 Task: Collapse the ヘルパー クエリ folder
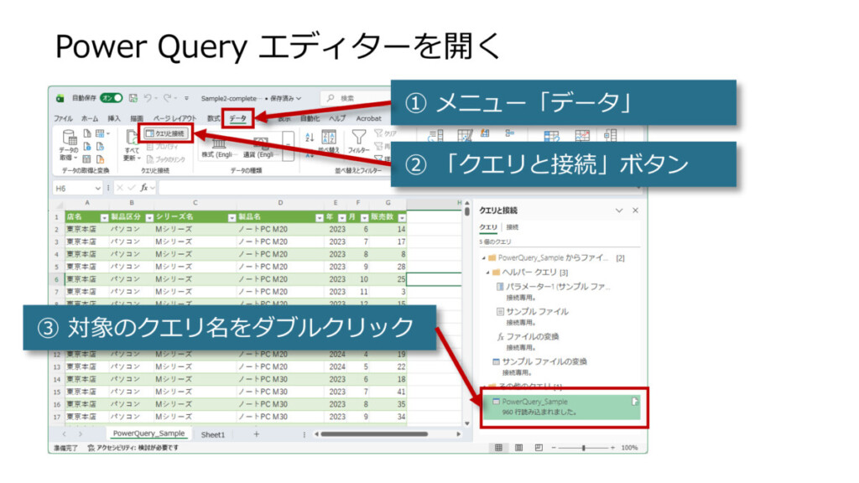click(487, 273)
